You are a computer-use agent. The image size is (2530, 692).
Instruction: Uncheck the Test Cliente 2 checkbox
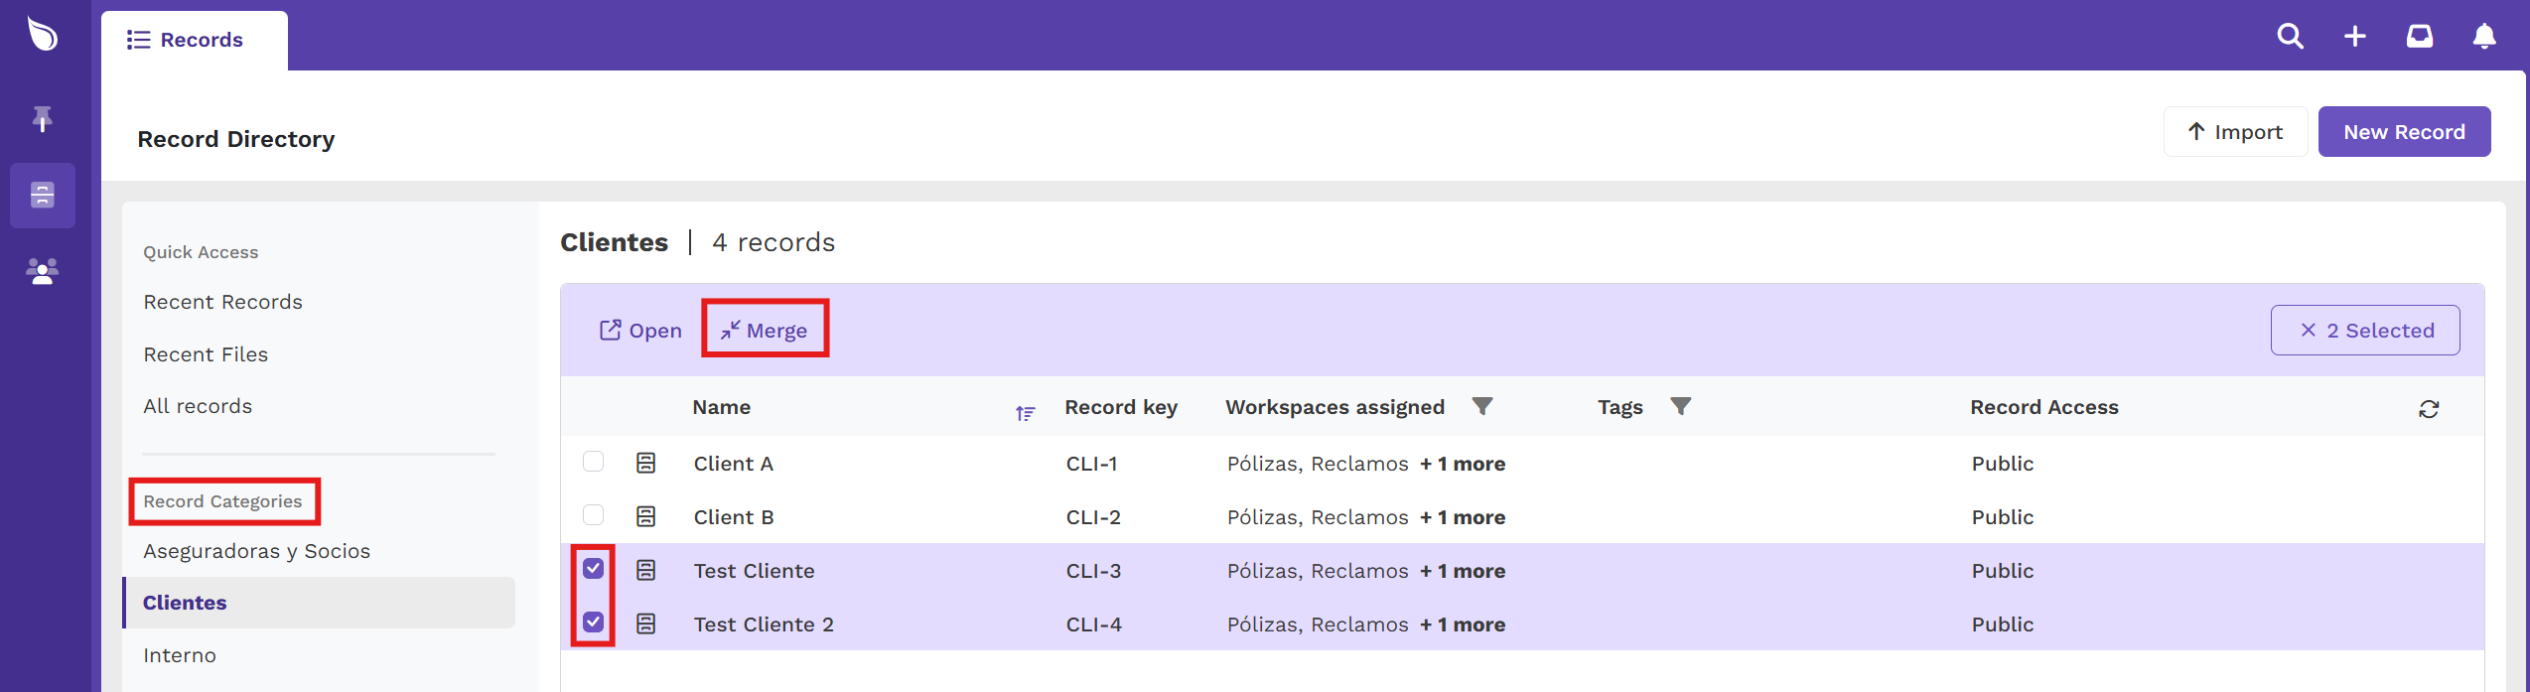click(593, 623)
